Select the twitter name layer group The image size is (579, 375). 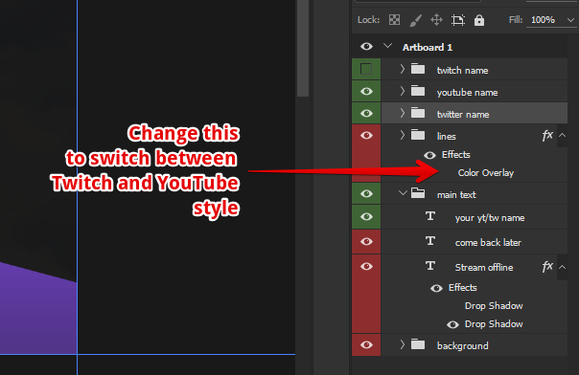[x=463, y=114]
